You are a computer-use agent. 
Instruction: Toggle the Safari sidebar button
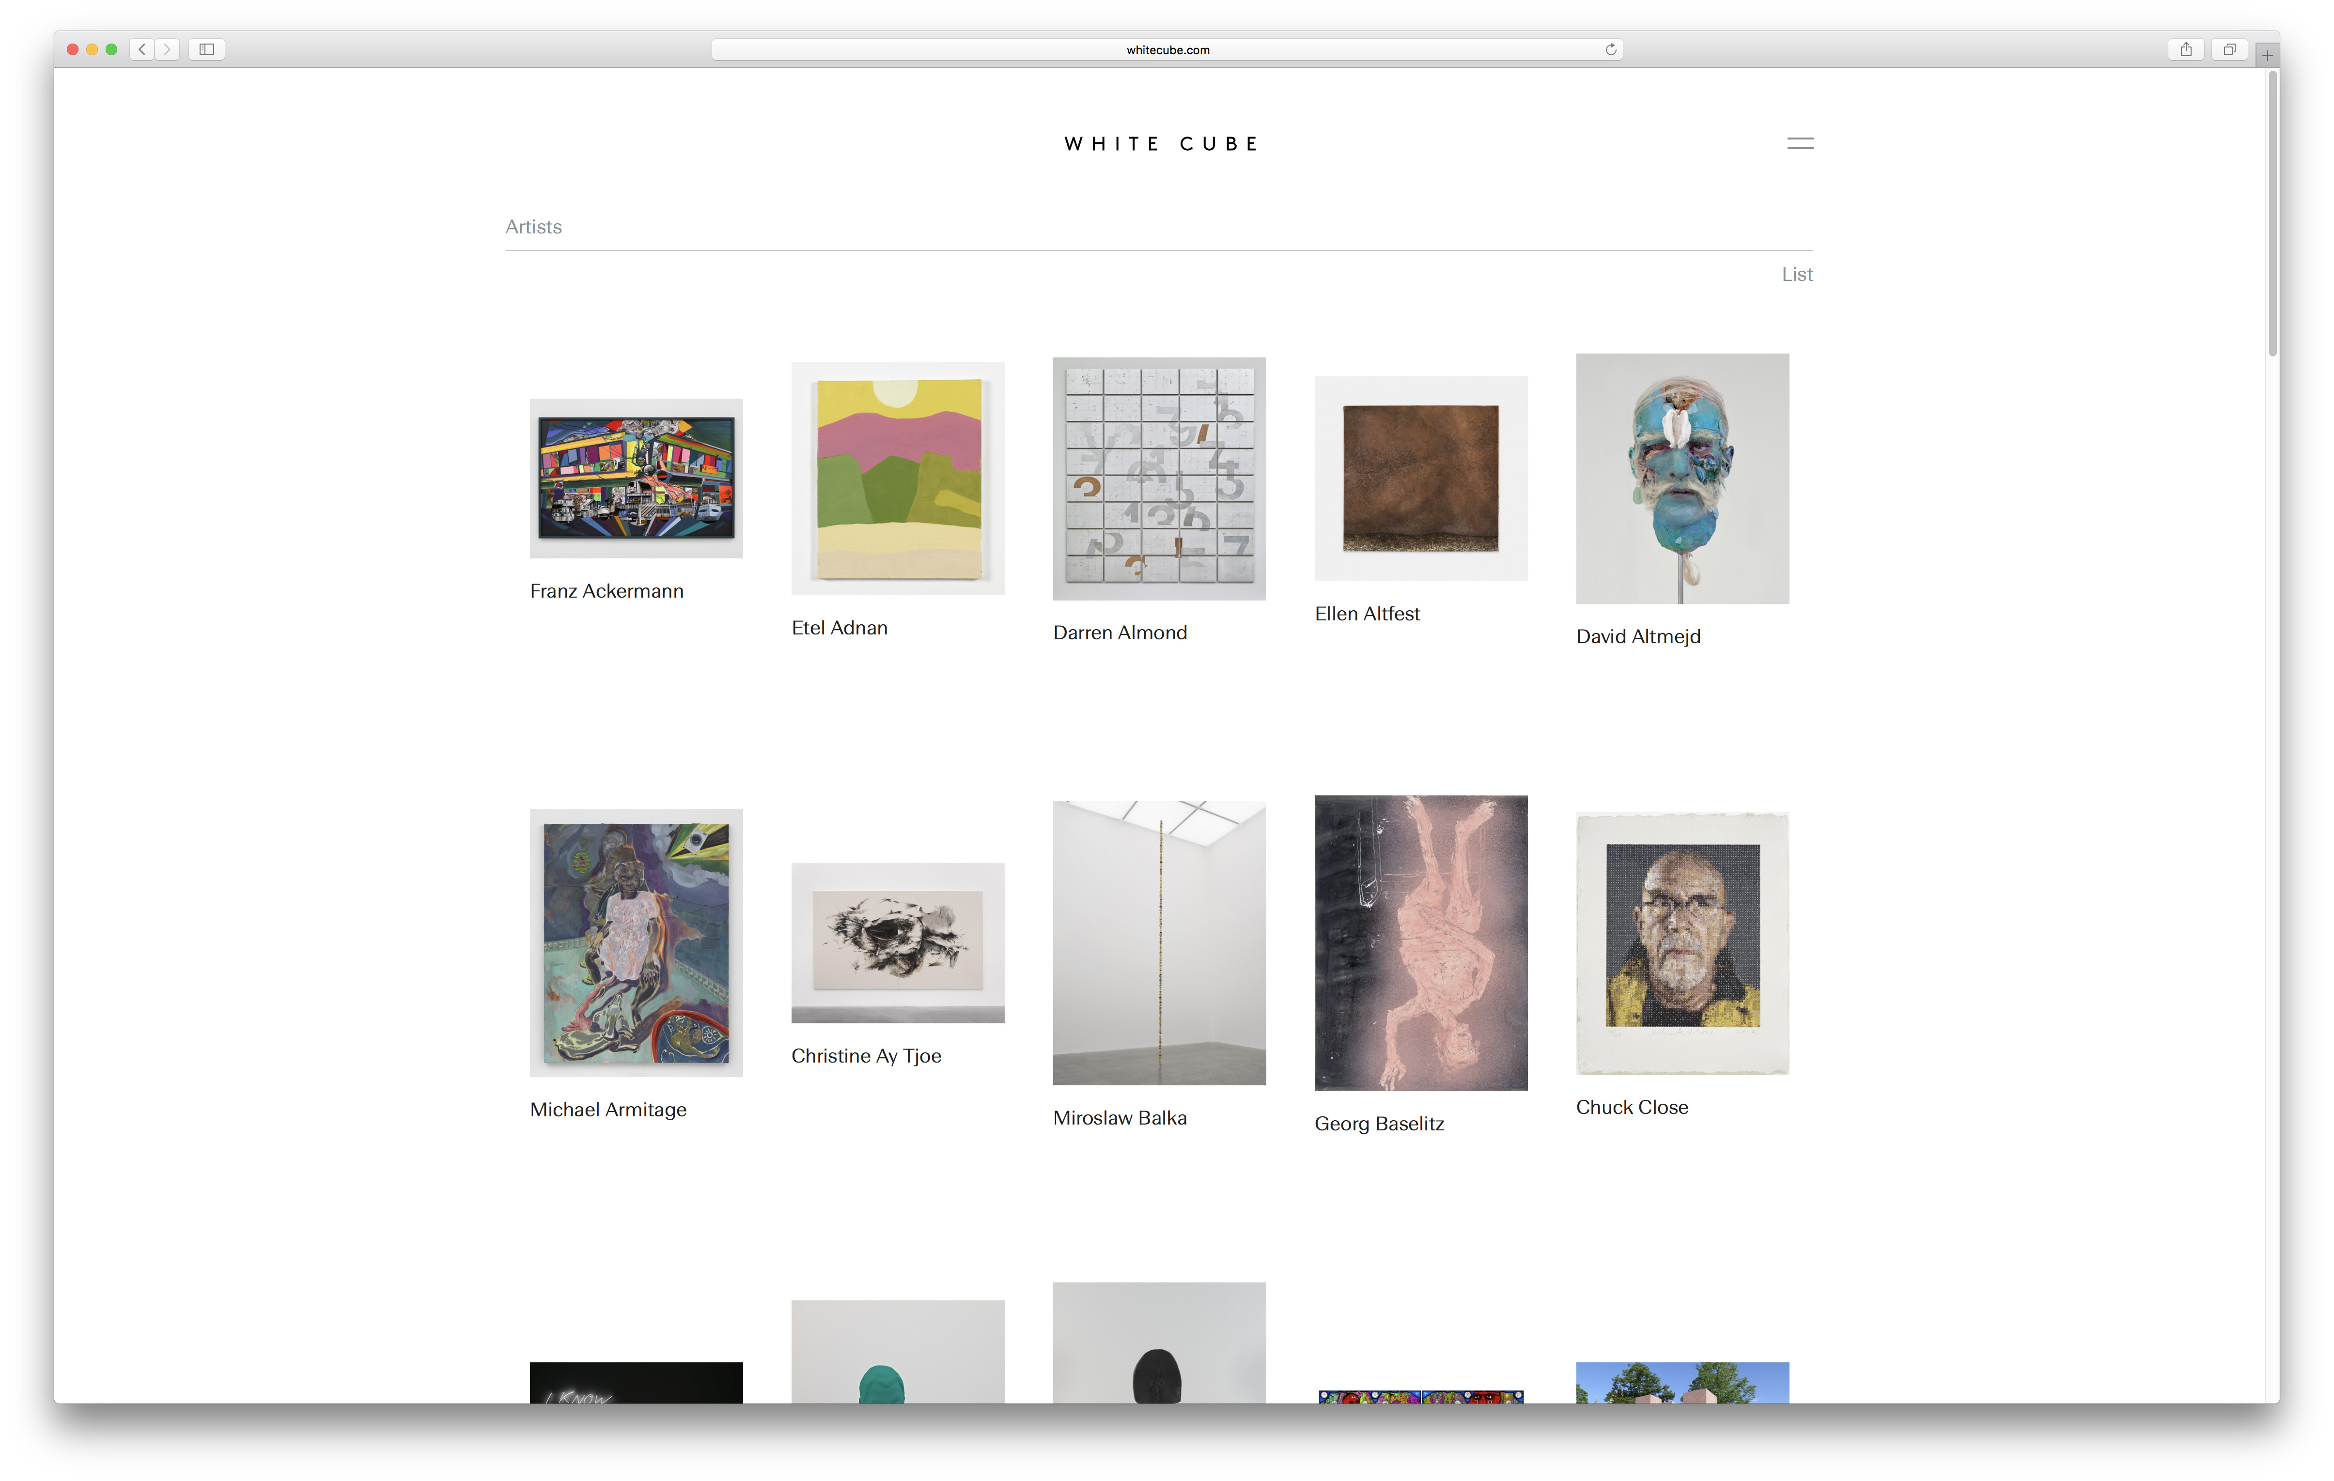(x=206, y=49)
